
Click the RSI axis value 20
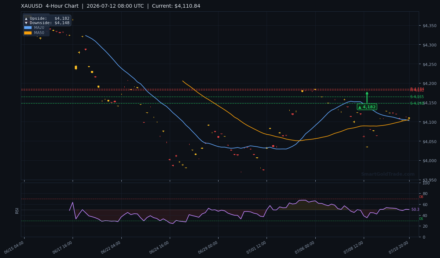pyautogui.click(x=425, y=226)
